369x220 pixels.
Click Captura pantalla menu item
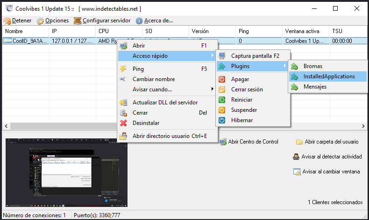point(255,56)
